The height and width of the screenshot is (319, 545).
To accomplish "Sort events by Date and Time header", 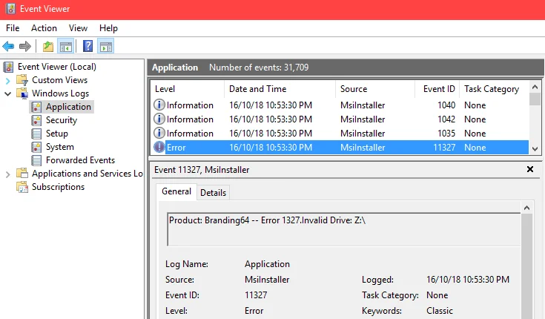I will (x=280, y=89).
